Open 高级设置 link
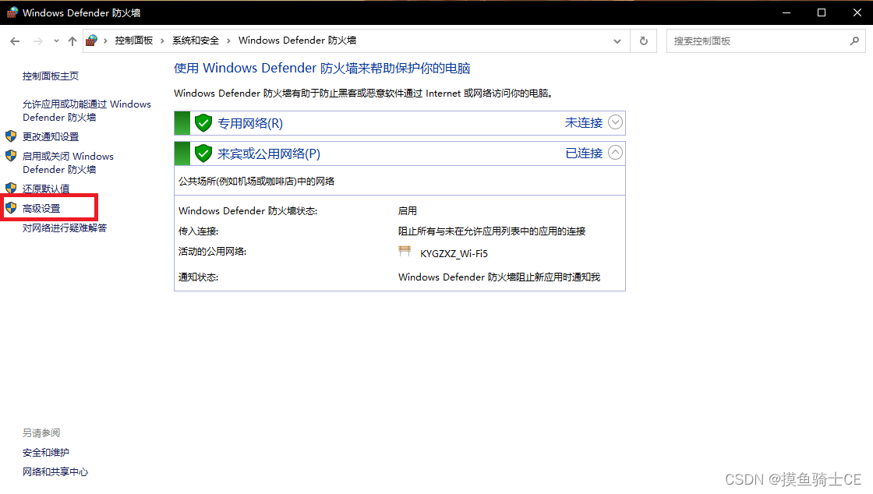 coord(41,208)
